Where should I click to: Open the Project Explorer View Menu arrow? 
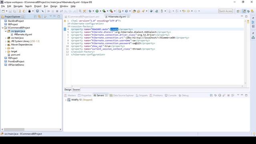tap(50, 16)
